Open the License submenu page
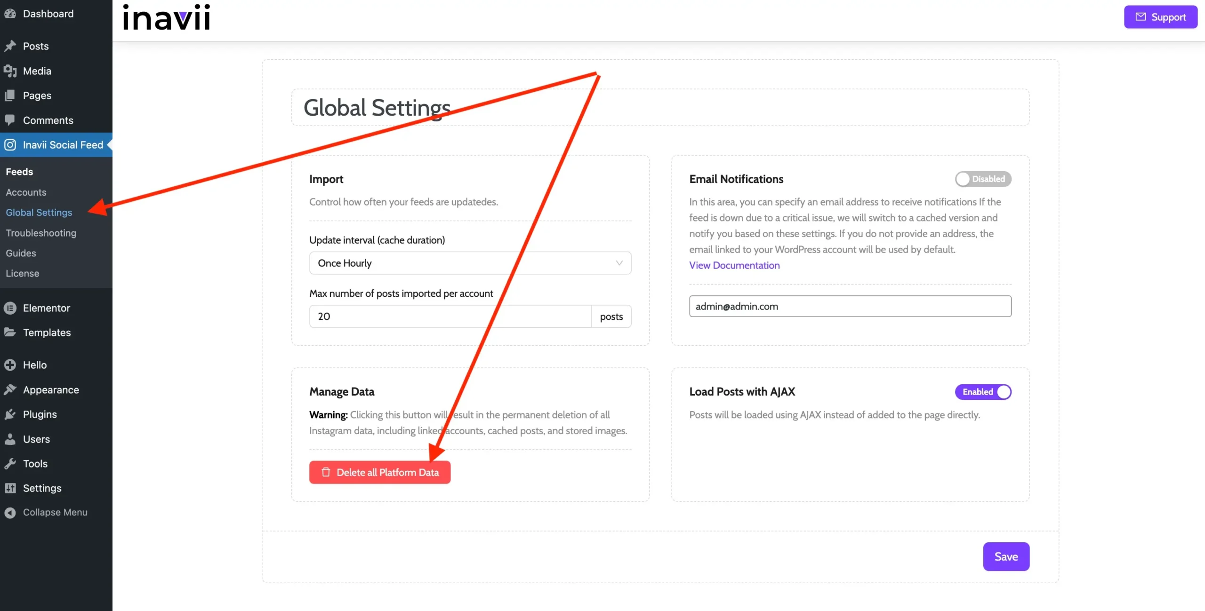This screenshot has height=611, width=1205. (x=22, y=273)
